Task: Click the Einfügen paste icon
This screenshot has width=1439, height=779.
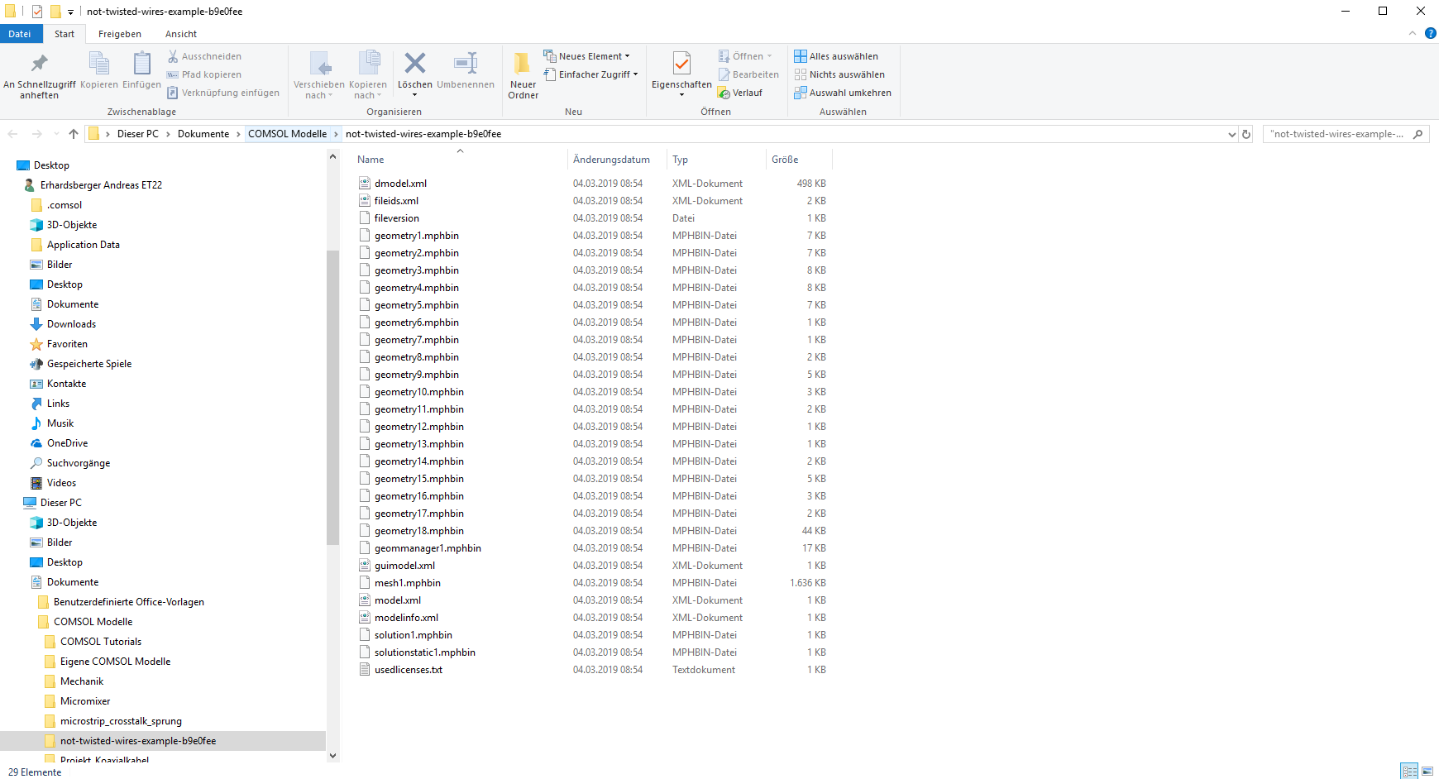Action: tap(141, 64)
